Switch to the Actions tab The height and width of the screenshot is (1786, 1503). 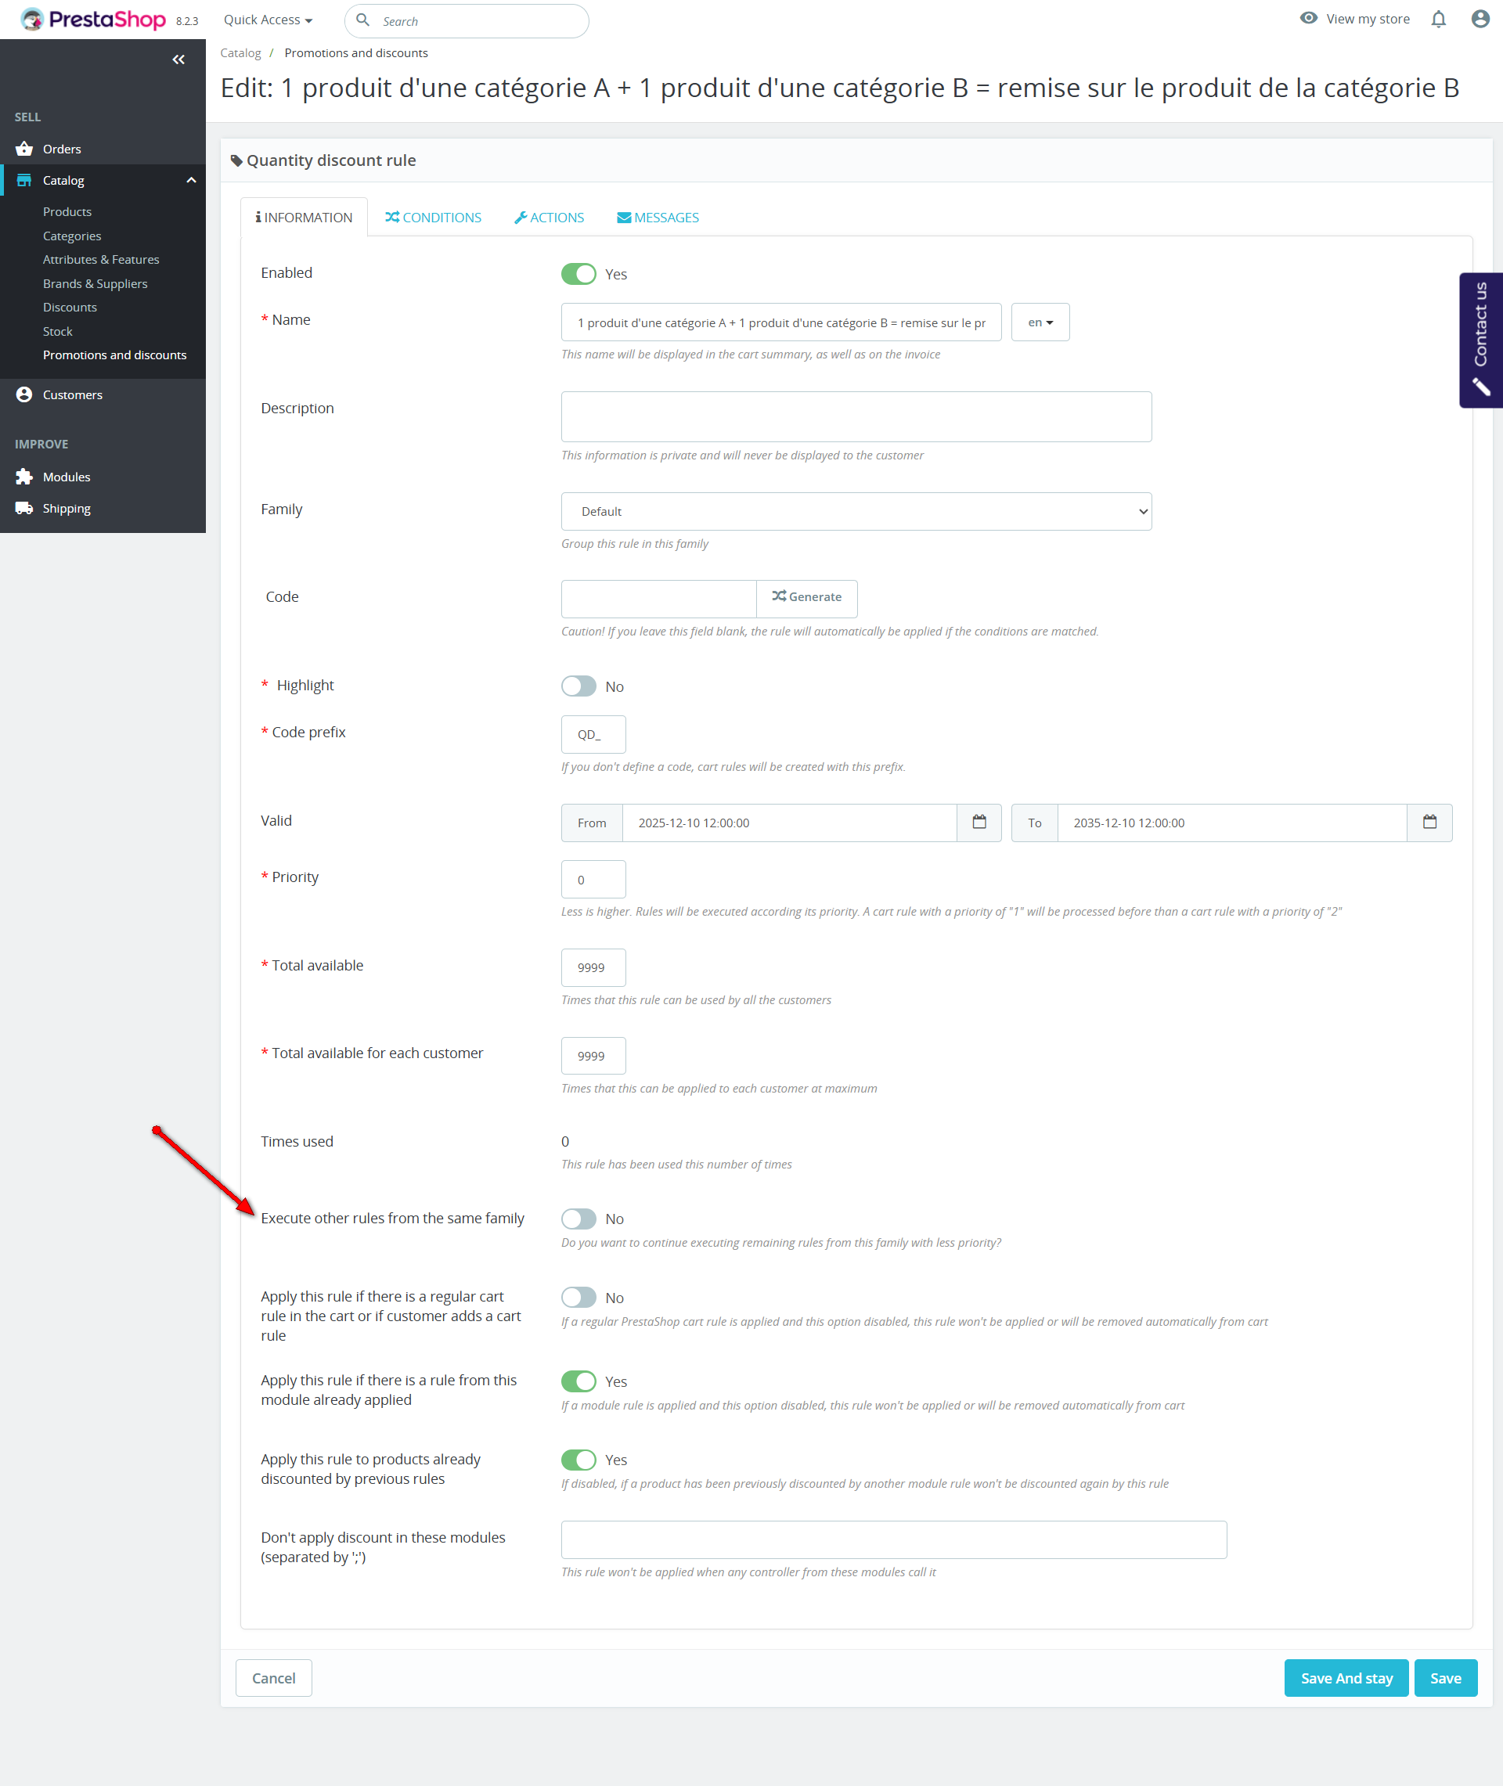pos(549,217)
